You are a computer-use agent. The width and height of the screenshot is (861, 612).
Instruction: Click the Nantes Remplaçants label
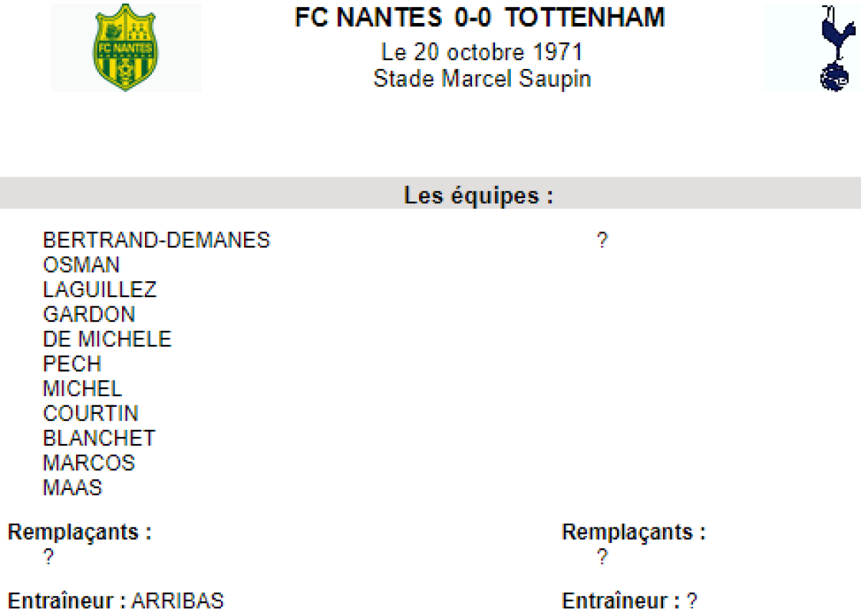click(80, 532)
